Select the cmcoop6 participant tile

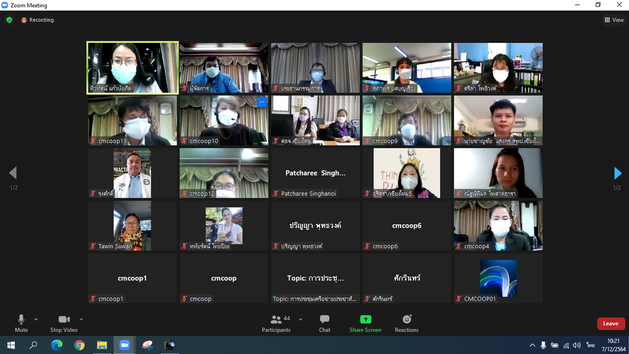point(407,226)
